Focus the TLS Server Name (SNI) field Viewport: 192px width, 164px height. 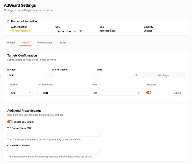[54, 134]
